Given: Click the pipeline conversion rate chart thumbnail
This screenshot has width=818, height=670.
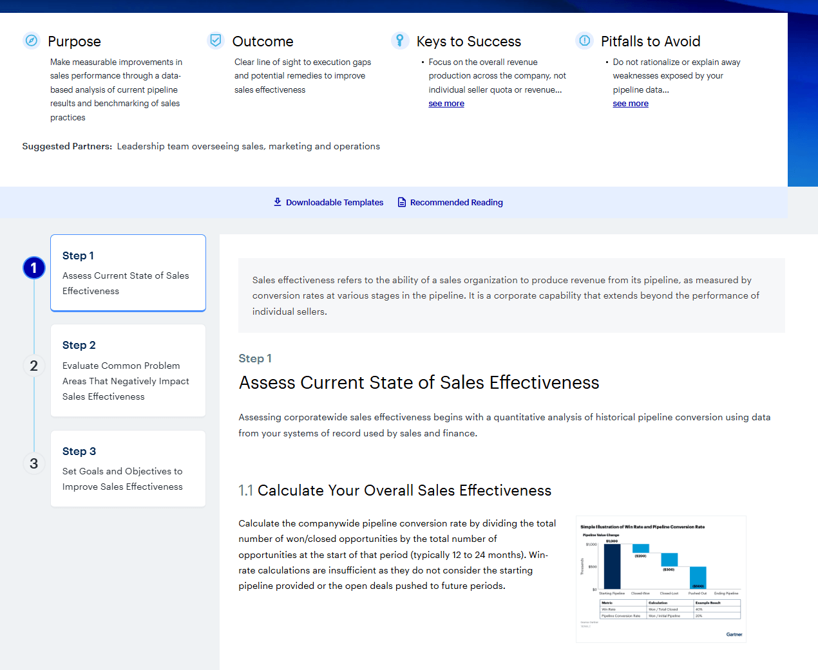Looking at the screenshot, I should 661,579.
